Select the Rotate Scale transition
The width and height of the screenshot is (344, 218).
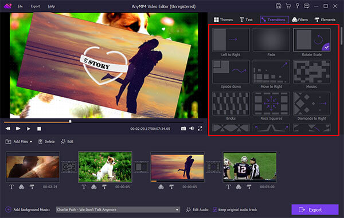[x=311, y=40]
